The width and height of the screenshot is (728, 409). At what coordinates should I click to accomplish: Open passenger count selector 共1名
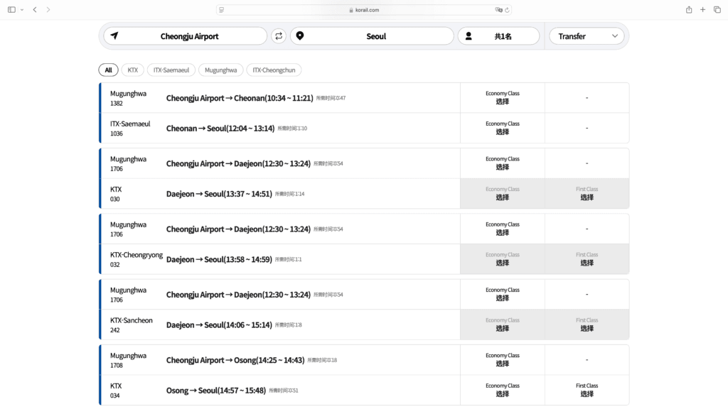tap(498, 36)
